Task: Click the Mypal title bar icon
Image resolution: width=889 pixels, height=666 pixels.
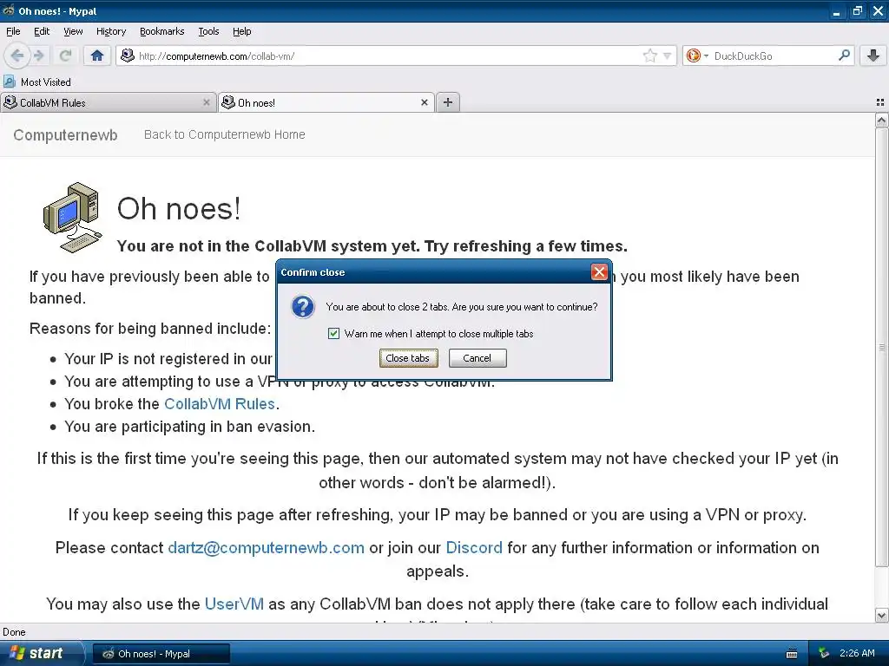Action: [x=9, y=10]
